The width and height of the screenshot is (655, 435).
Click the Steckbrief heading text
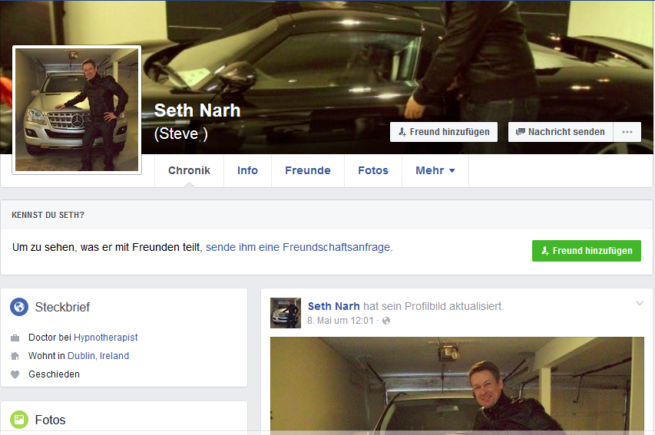(62, 307)
